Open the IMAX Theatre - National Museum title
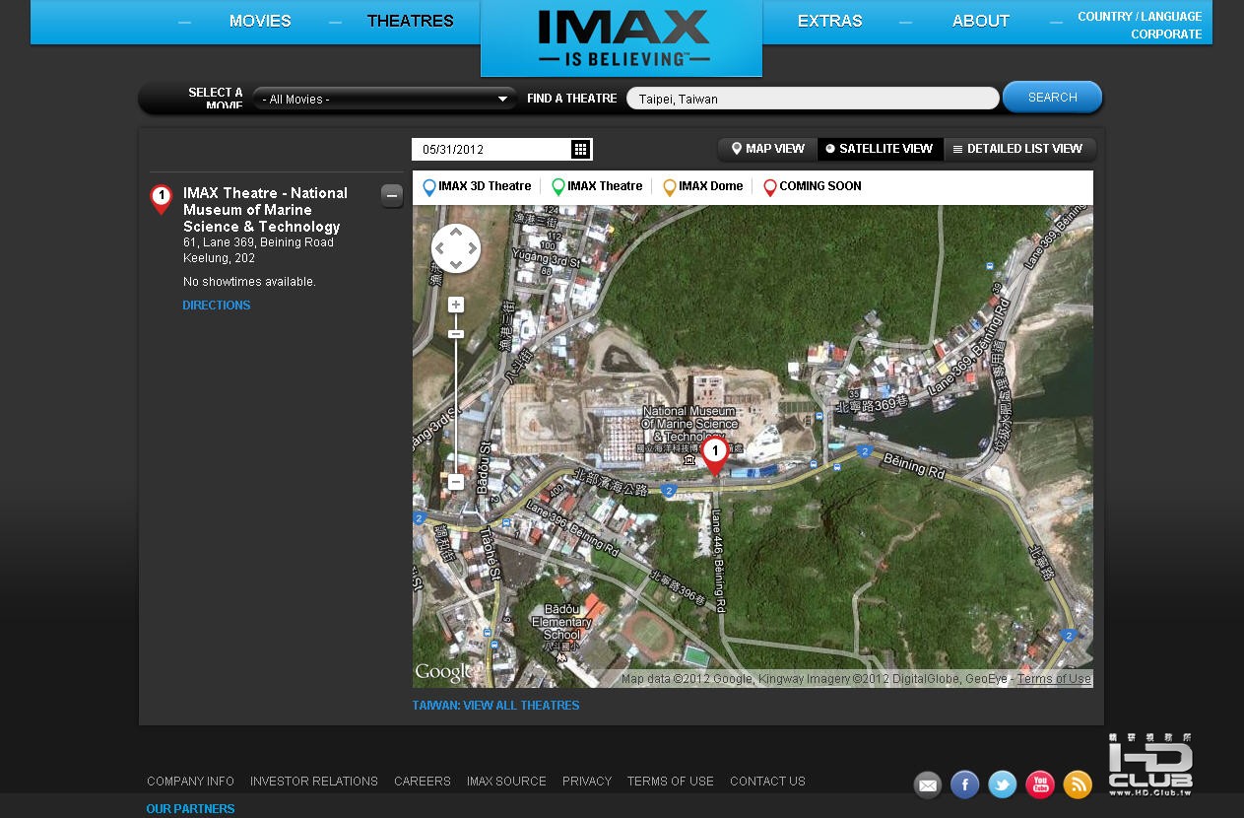This screenshot has width=1244, height=818. tap(265, 210)
